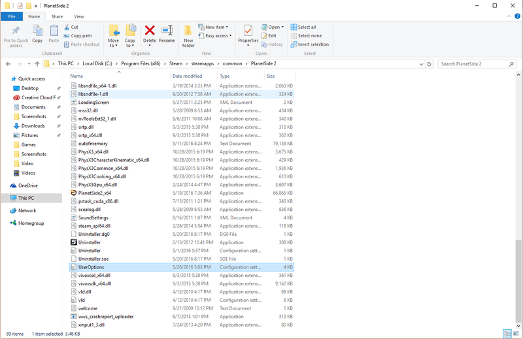The height and width of the screenshot is (339, 523).
Task: Open the Quick Access Toolbar customize dropdown
Action: click(x=36, y=6)
